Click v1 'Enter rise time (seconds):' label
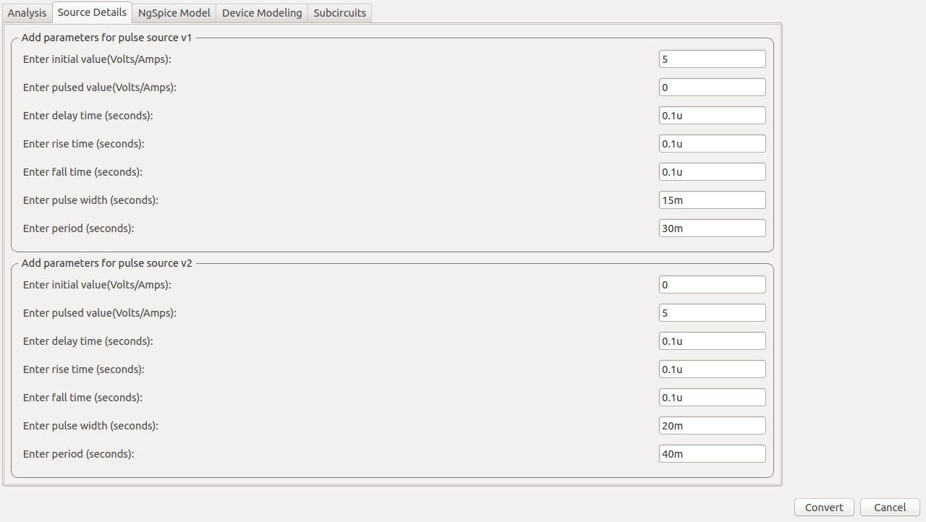This screenshot has width=926, height=522. 84,144
